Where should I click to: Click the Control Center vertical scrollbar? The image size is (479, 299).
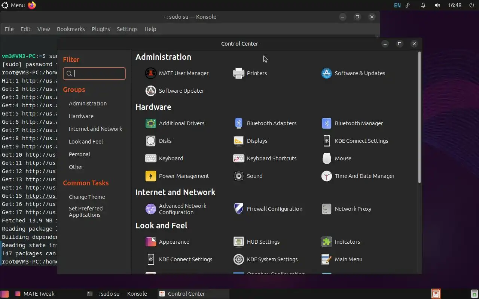419,117
